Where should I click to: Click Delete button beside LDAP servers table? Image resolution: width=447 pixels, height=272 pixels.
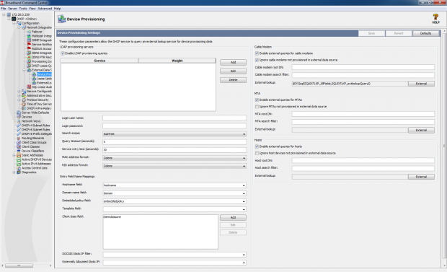pyautogui.click(x=233, y=80)
